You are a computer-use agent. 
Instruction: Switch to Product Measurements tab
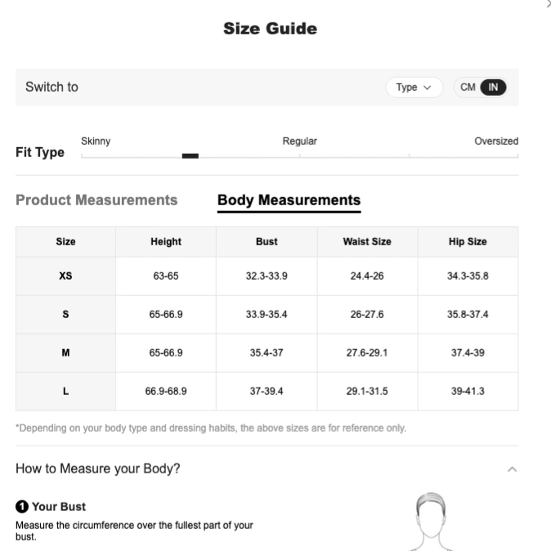coord(96,200)
